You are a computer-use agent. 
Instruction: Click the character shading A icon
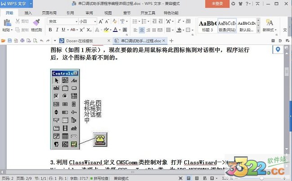(125, 30)
